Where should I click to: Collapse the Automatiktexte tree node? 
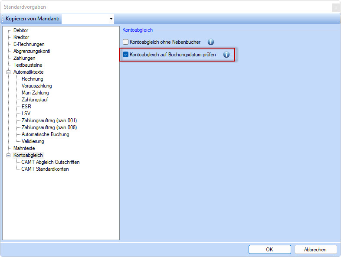pos(9,72)
